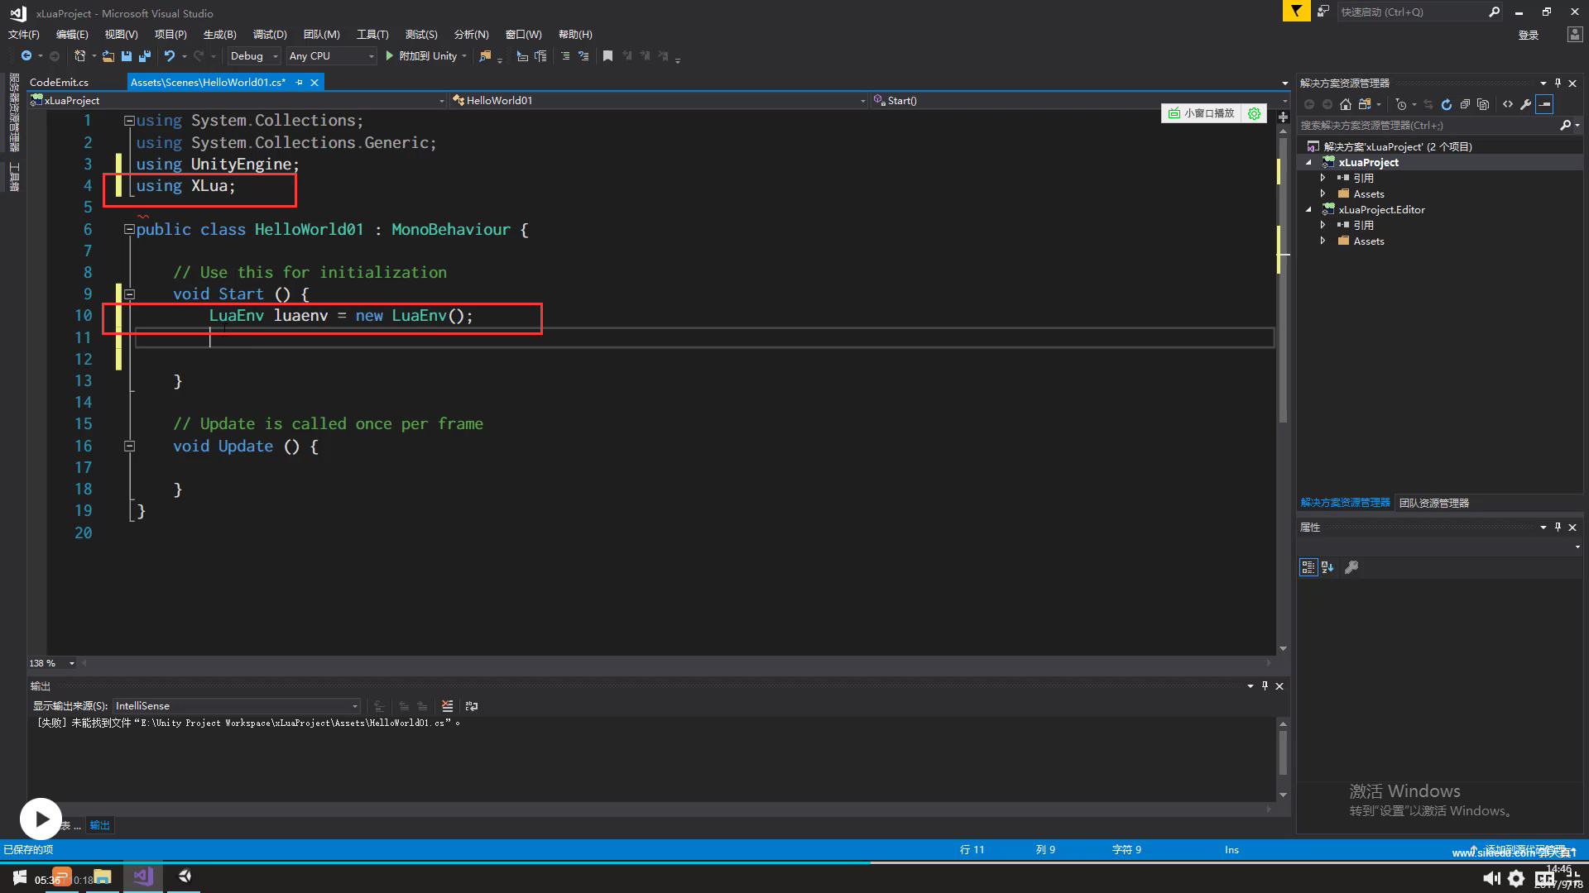Click the bookmark toggle icon in toolbar

[607, 56]
